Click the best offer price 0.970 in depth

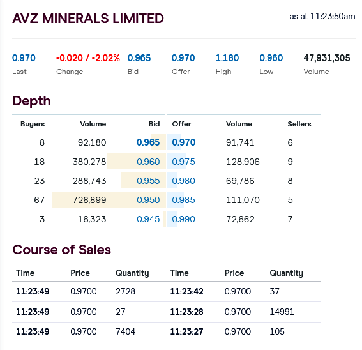pos(184,142)
